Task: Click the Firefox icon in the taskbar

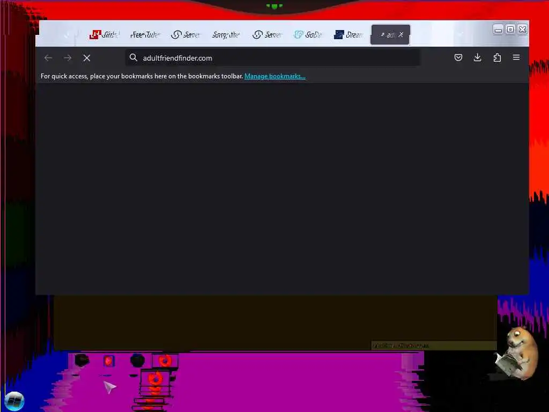Action: pos(165,360)
